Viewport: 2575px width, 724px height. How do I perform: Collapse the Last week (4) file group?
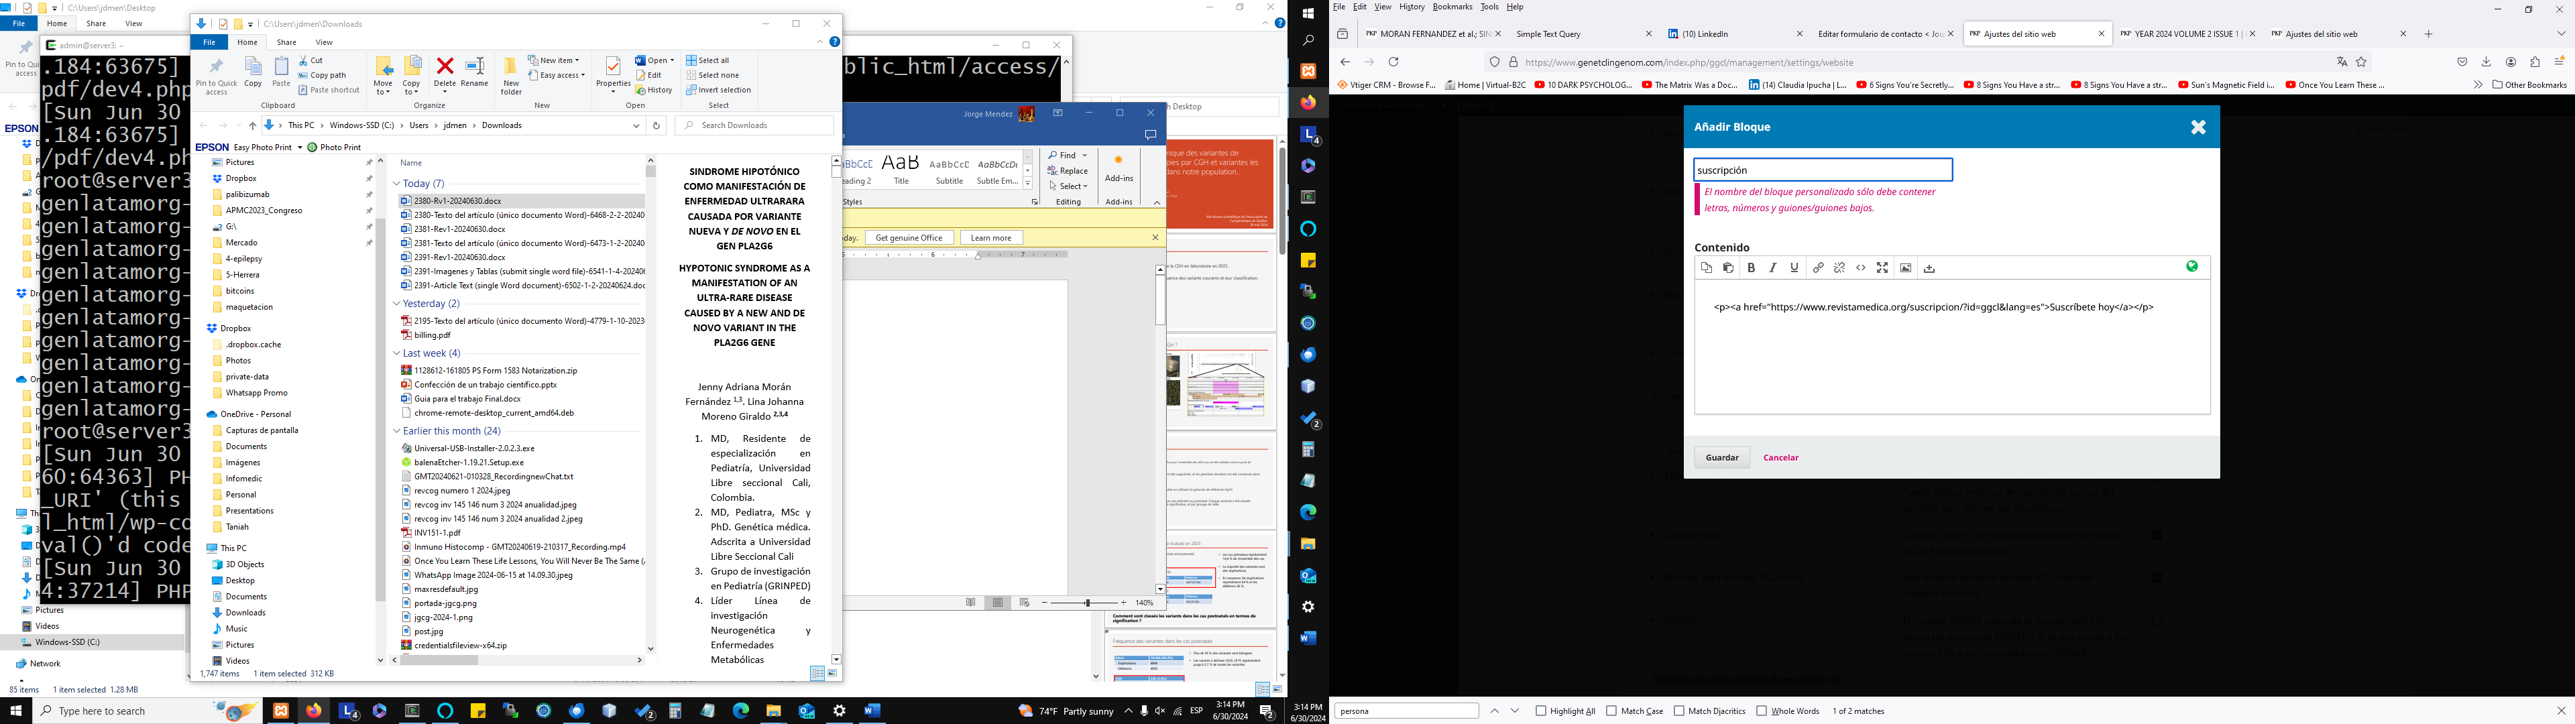(397, 353)
